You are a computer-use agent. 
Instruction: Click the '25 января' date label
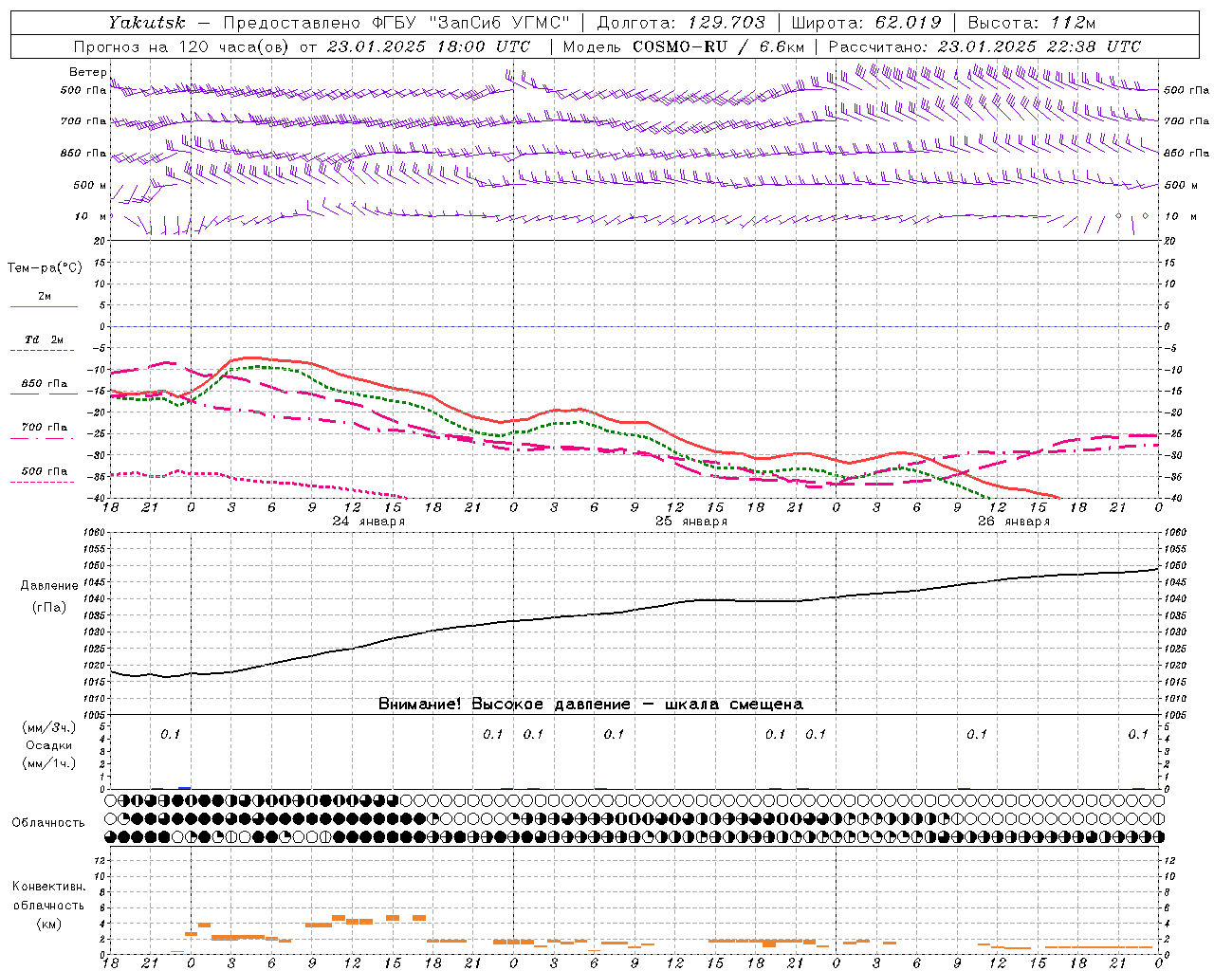click(x=690, y=522)
